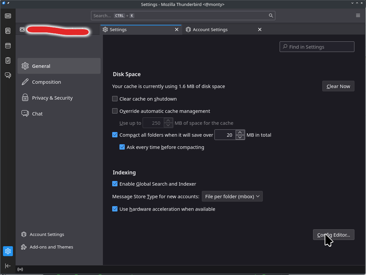
Task: Open the Message Store Type dropdown
Action: (x=232, y=196)
